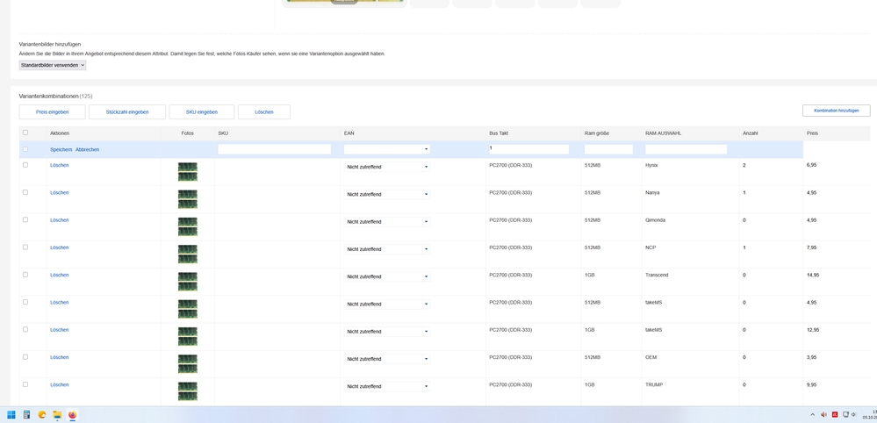Viewport: 877px width, 423px height.
Task: Click the price 12,95 in the takeMS row
Action: (x=813, y=330)
